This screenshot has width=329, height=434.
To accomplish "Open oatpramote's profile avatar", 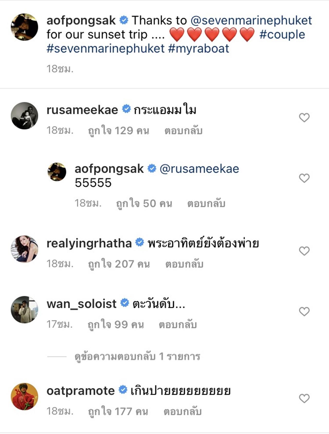I will click(24, 396).
